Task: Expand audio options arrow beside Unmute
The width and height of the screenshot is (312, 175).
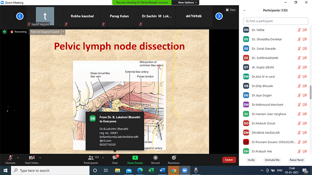Action: coord(18,157)
